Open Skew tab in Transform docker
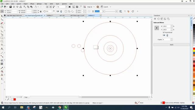 point(168,19)
